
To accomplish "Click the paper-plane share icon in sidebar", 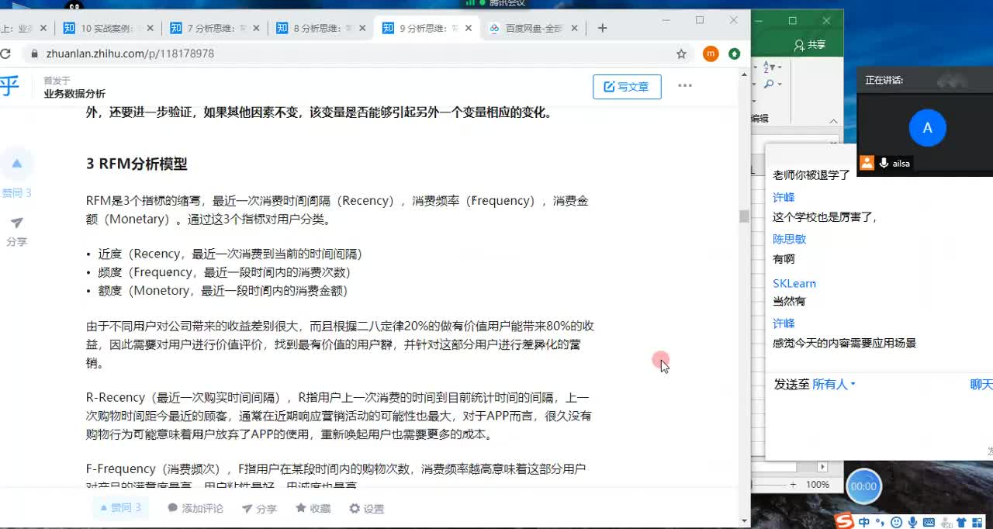I will click(16, 223).
